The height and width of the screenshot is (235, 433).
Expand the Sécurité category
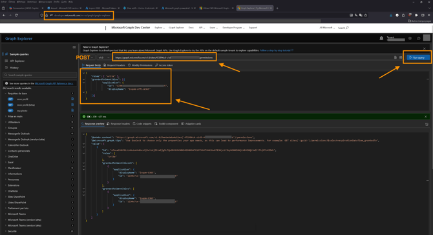(x=12, y=231)
